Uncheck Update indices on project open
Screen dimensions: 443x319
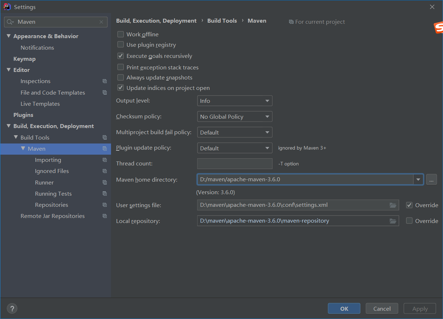pyautogui.click(x=121, y=88)
